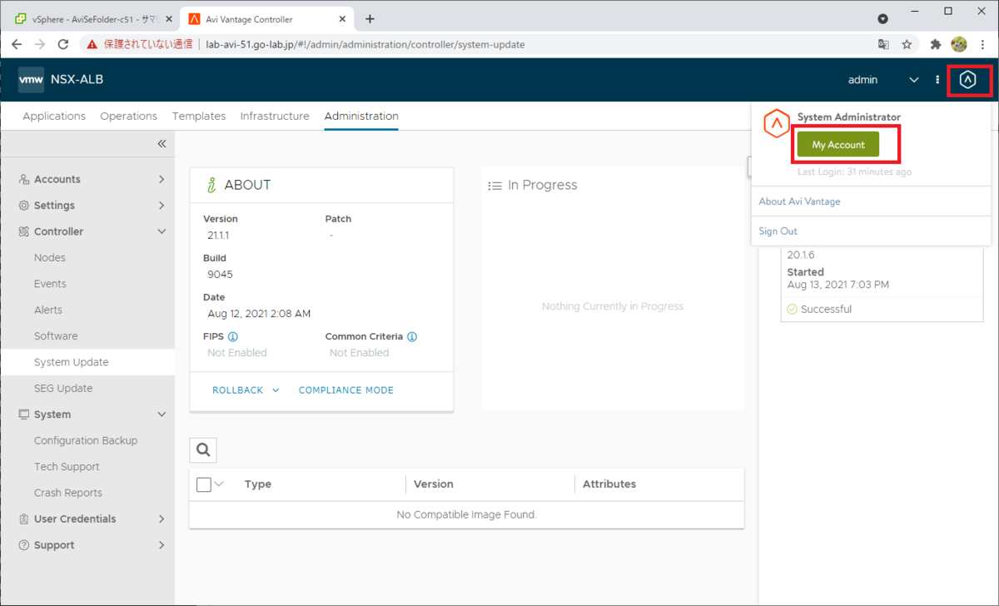
Task: Click FIPS info icon
Action: 233,337
